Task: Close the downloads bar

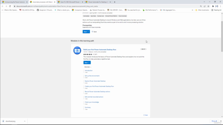Action: pos(221,121)
